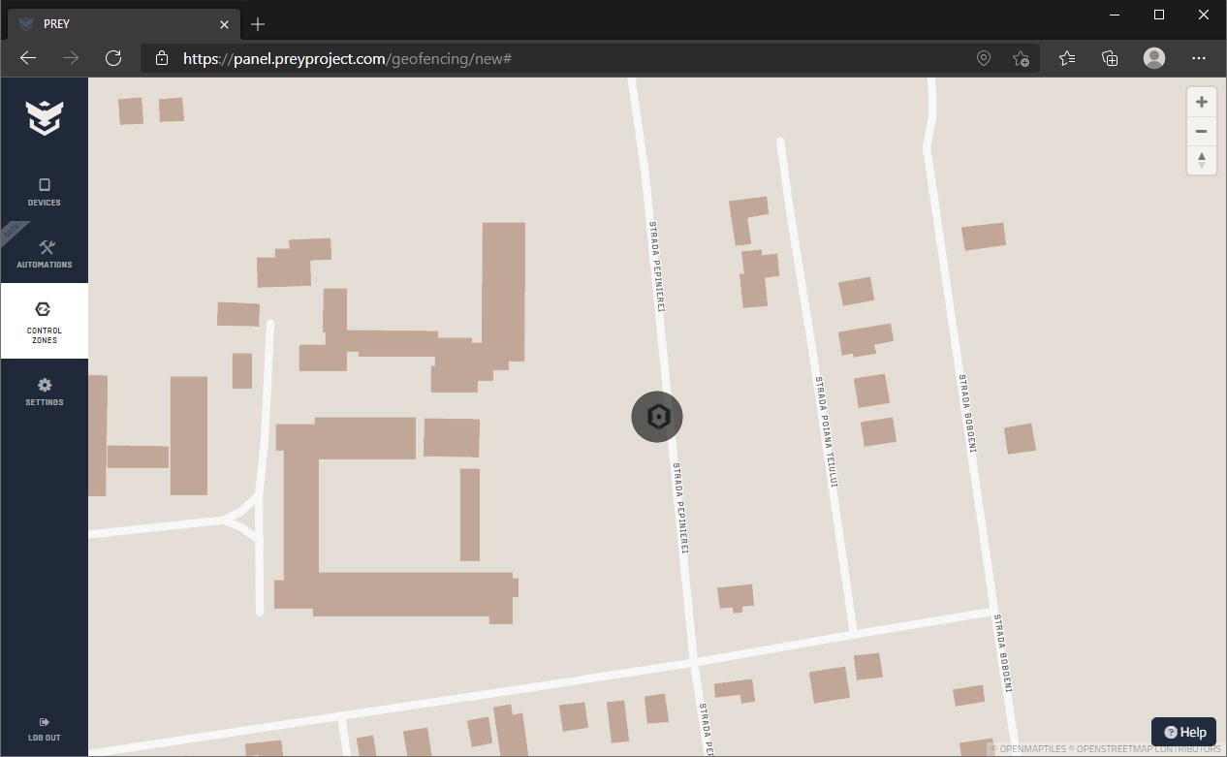Click the device location marker
Image resolution: width=1227 pixels, height=757 pixels.
coord(657,417)
